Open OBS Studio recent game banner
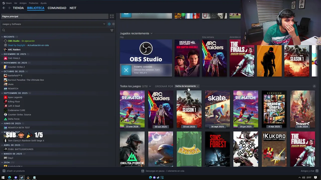This screenshot has height=180, width=321. click(146, 58)
